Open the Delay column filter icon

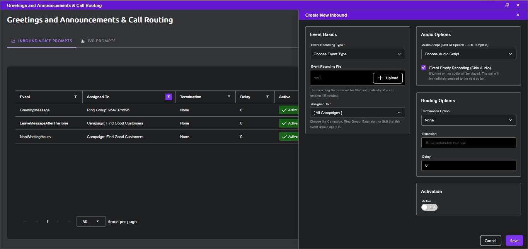(267, 97)
